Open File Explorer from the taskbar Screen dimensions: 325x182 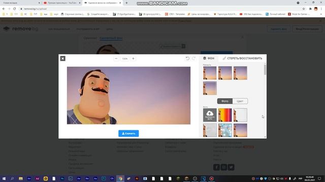point(20,178)
